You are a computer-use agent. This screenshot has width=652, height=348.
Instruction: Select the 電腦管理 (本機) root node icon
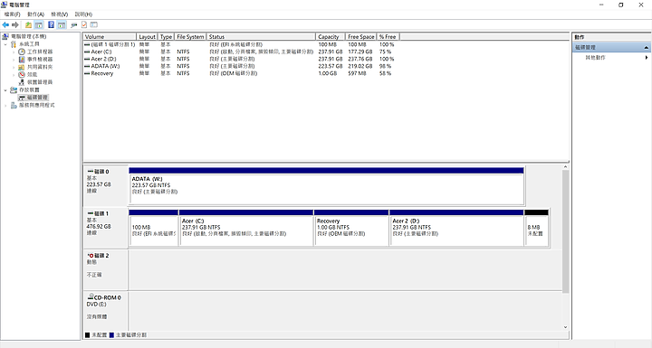point(5,36)
